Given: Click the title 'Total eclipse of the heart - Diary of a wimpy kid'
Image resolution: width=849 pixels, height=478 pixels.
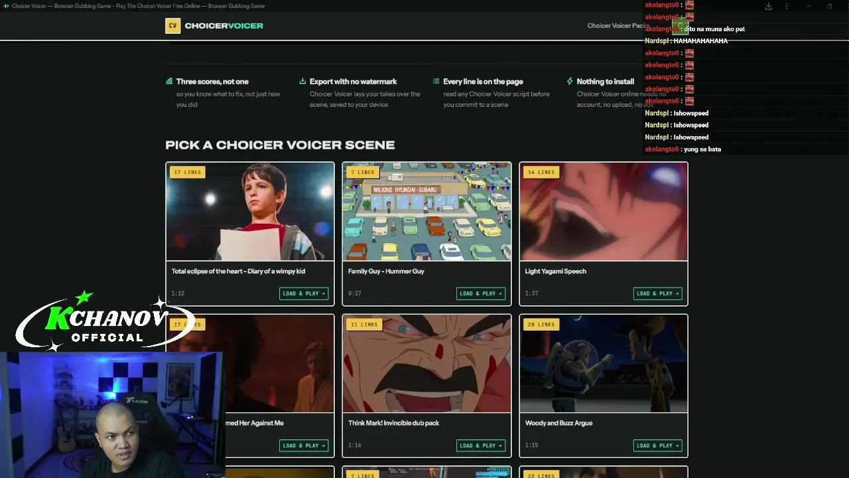Looking at the screenshot, I should (238, 271).
